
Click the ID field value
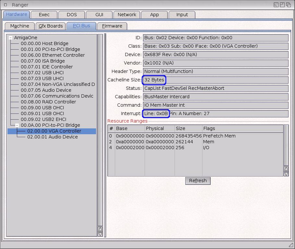point(215,38)
